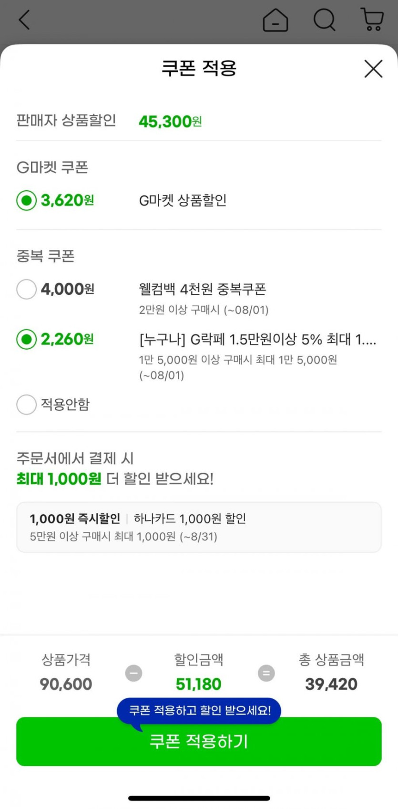Tap the 웰컴백 4천원 중복쿠폰 title
Screen dimensions: 398x809
click(x=203, y=289)
